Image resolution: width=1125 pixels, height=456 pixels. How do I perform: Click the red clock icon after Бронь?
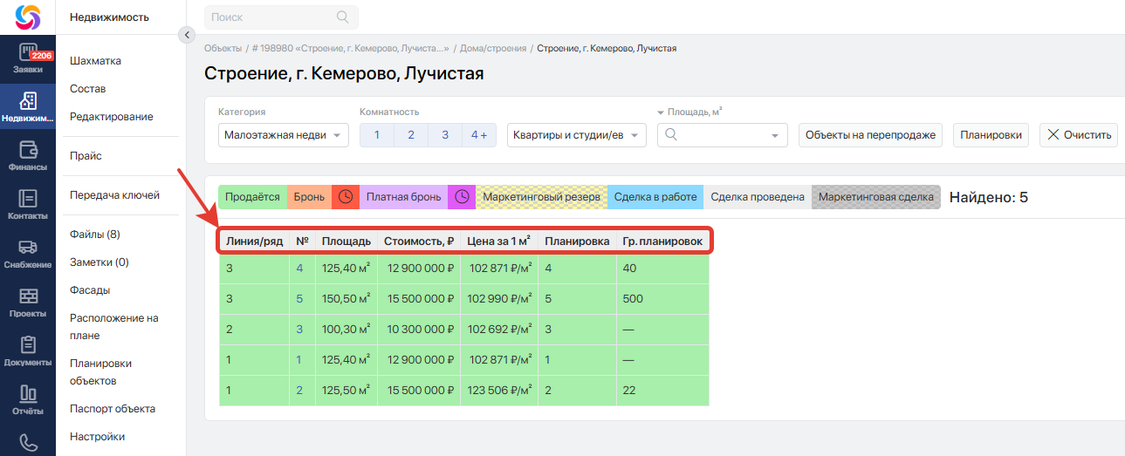click(346, 197)
